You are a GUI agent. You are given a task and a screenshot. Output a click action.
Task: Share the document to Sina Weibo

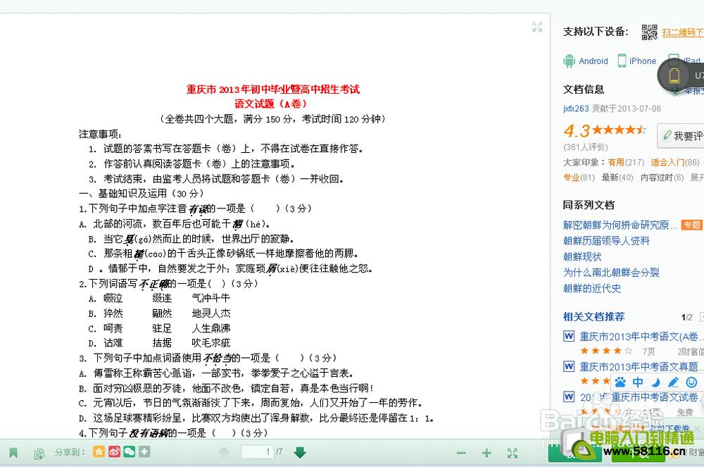point(115,453)
